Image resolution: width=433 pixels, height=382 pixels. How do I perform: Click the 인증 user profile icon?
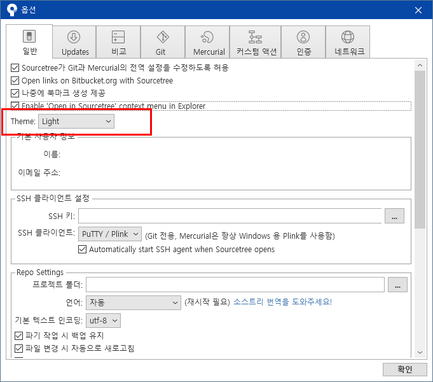[303, 37]
